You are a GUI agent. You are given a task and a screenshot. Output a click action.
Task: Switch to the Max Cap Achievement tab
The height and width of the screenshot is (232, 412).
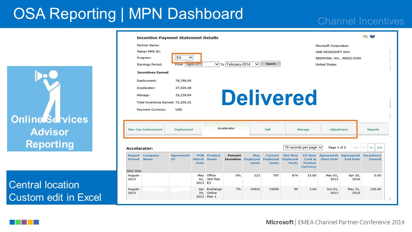click(x=145, y=130)
